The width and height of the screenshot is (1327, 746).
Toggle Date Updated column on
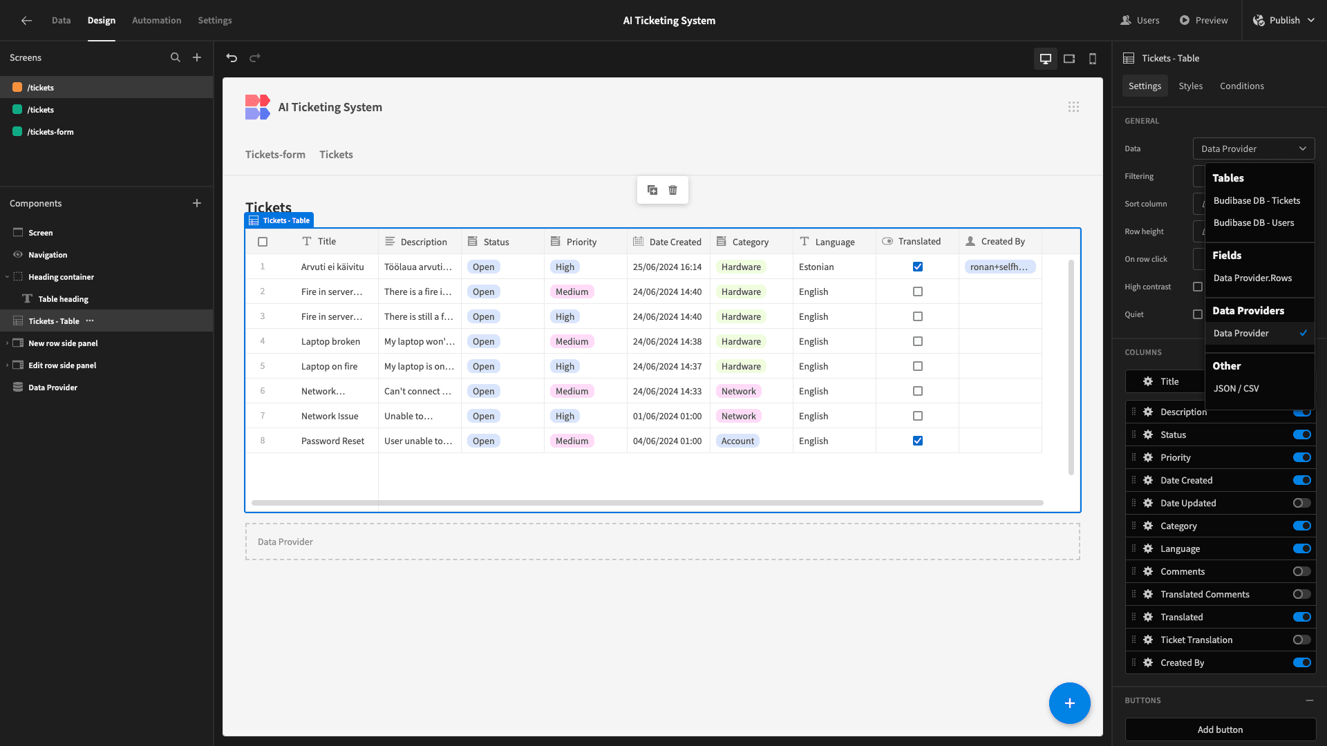1302,503
